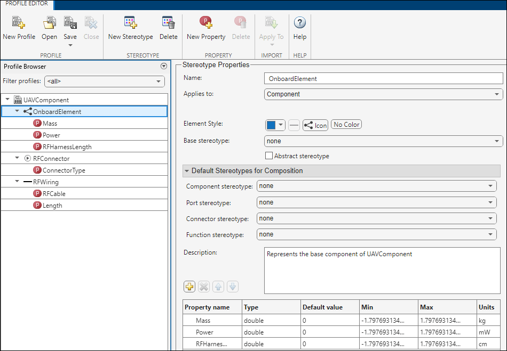Open the Apply To dropdown arrow
The height and width of the screenshot is (351, 507).
(272, 45)
